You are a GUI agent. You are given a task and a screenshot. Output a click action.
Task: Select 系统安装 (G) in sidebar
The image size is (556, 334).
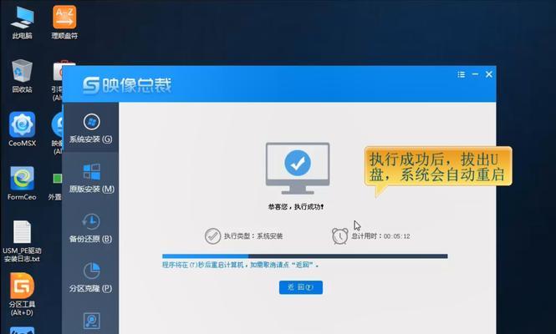pos(91,129)
